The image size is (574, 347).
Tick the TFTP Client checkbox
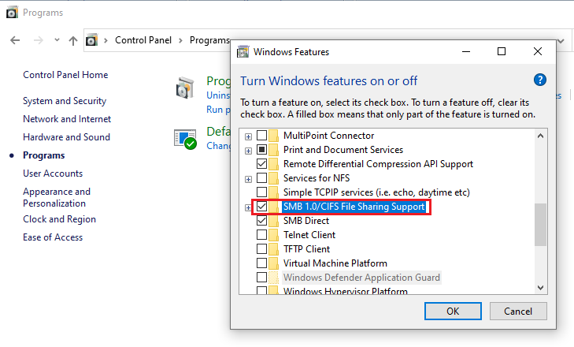(262, 249)
